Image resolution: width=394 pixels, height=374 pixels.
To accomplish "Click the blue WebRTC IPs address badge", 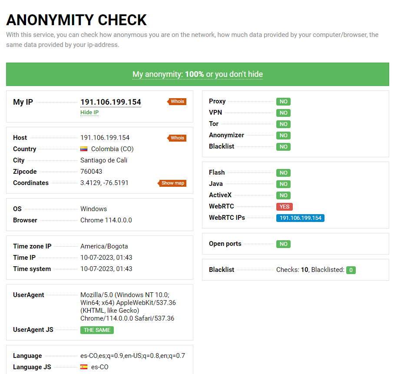I will (300, 218).
